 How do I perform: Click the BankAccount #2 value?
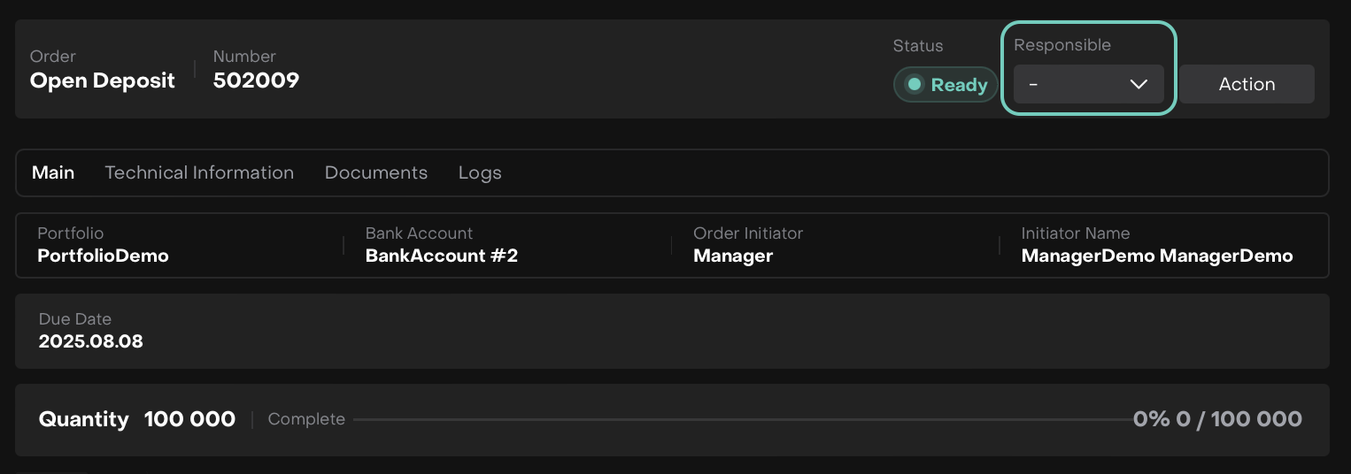coord(441,256)
